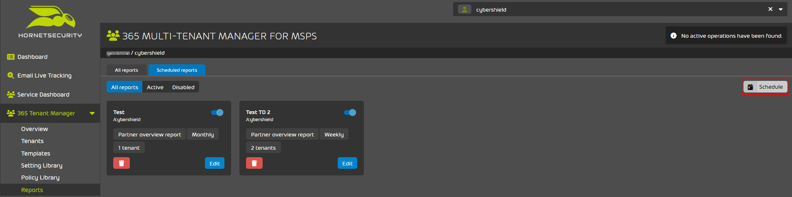Viewport: 792px width, 197px height.
Task: Go to Templates submenu
Action: pos(36,153)
